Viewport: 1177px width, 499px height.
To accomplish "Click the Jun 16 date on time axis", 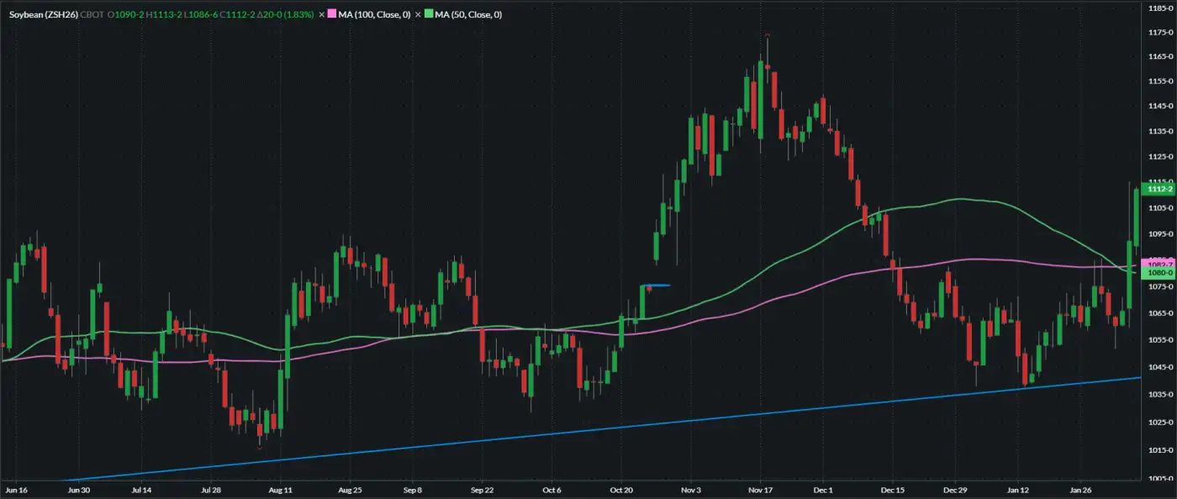I will [16, 489].
